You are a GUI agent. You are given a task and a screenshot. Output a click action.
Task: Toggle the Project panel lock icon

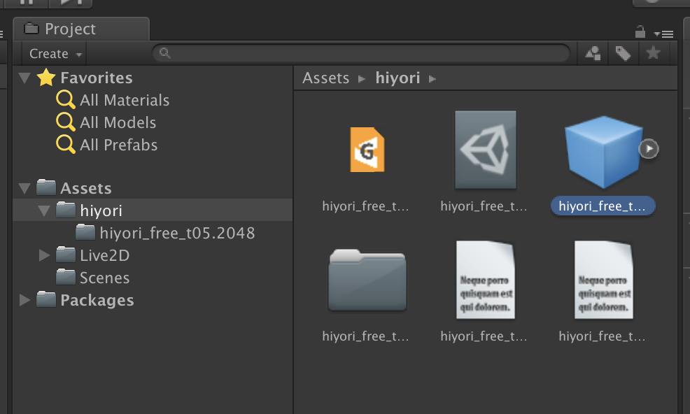click(x=640, y=31)
